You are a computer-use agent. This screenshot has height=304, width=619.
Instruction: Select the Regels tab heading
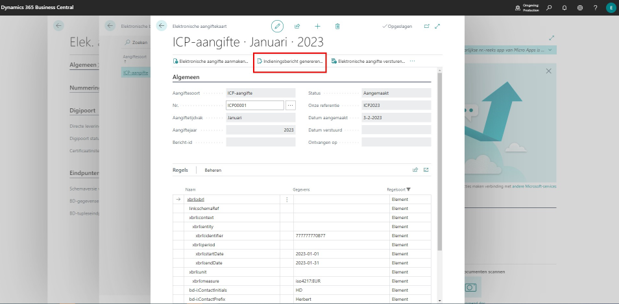[x=180, y=170]
